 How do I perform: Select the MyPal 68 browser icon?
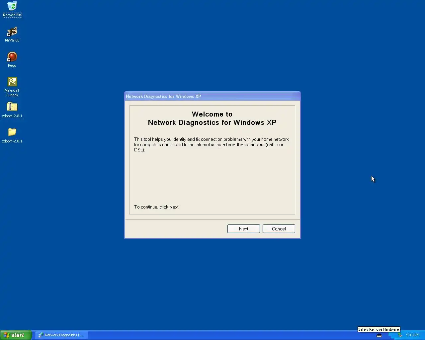pos(12,34)
